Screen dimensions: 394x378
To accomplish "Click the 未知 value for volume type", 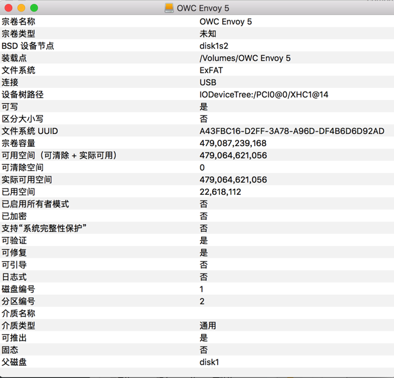I will tap(208, 34).
